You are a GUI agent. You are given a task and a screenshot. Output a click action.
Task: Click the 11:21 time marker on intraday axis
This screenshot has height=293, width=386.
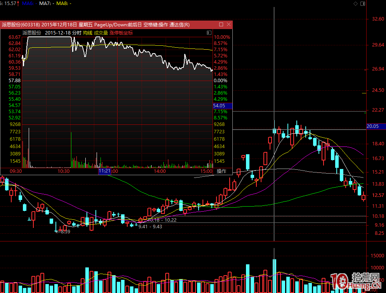(x=104, y=171)
